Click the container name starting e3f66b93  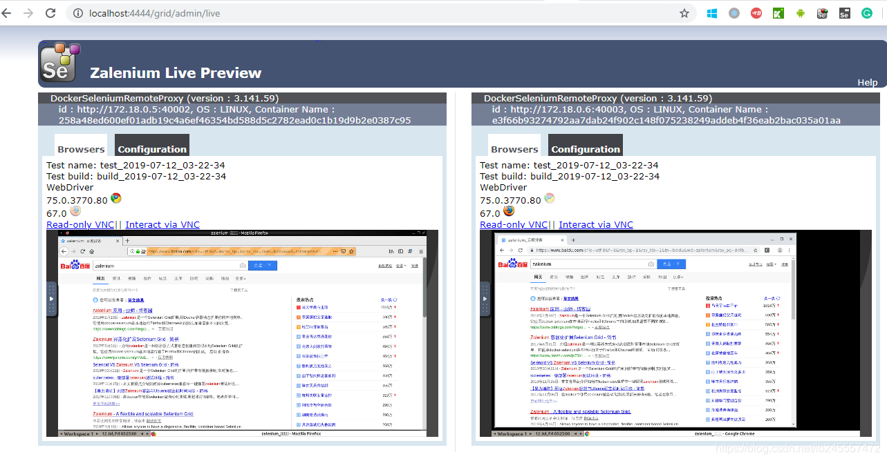[x=666, y=121]
